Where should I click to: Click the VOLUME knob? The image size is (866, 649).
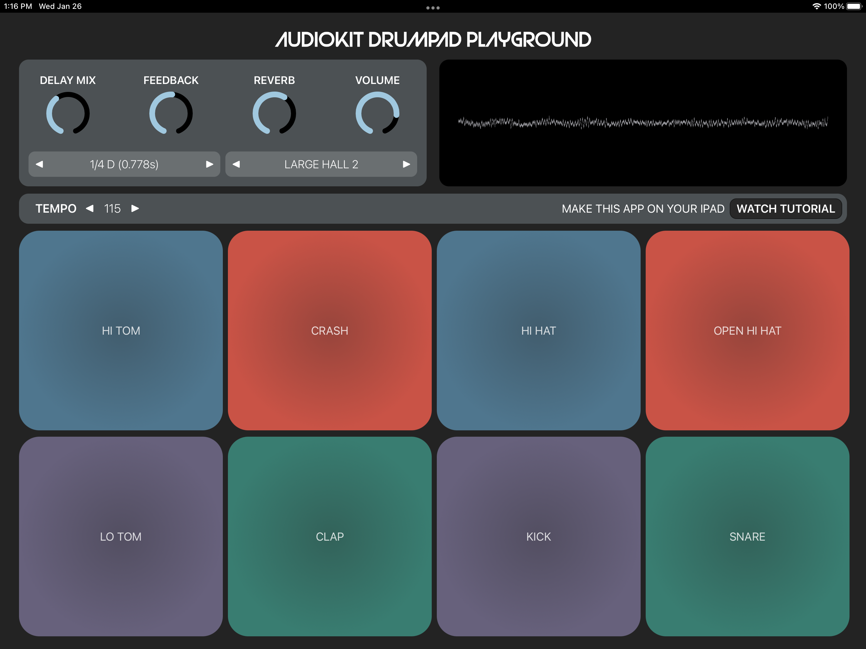[x=378, y=113]
